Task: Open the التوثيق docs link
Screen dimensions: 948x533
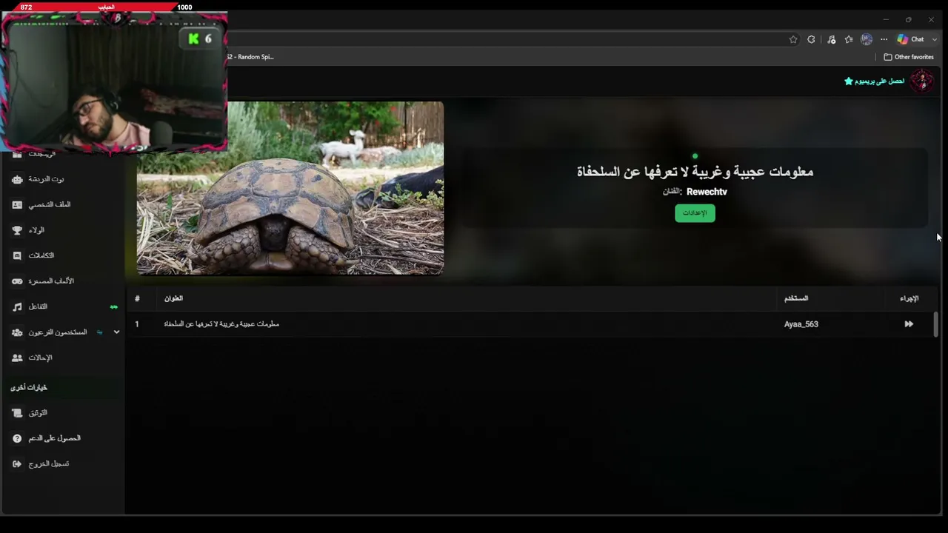Action: [38, 413]
